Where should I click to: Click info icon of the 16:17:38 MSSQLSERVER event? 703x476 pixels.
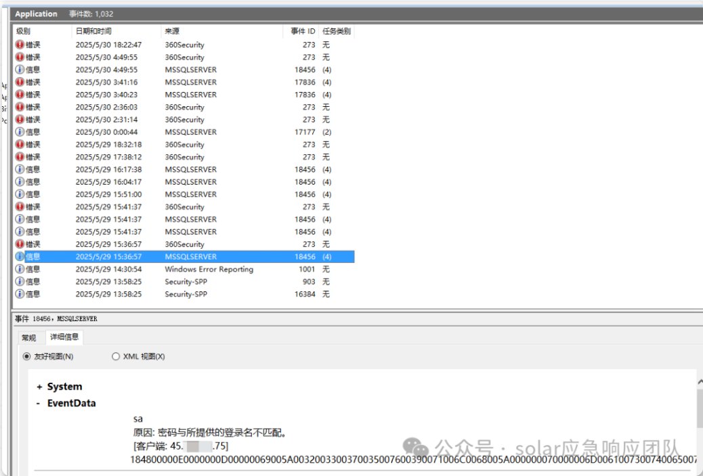(20, 169)
